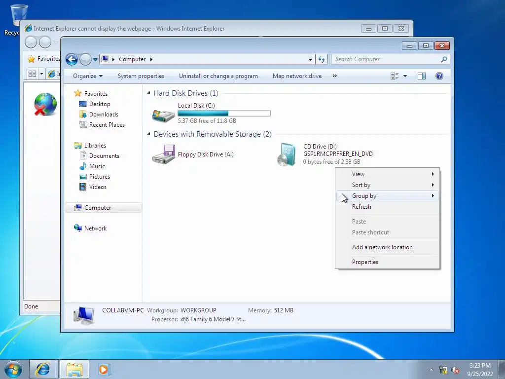Choose Add a network location
The image size is (505, 379).
(x=388, y=247)
